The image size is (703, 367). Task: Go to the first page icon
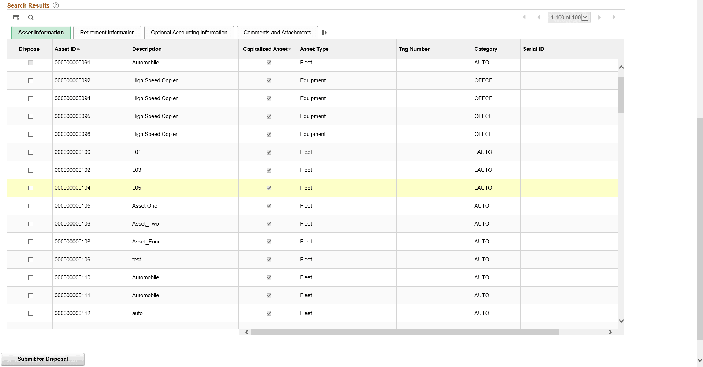[x=524, y=17]
